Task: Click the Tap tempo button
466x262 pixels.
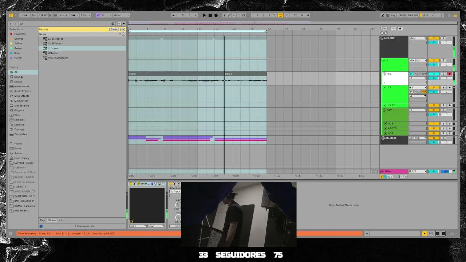Action: (34, 15)
